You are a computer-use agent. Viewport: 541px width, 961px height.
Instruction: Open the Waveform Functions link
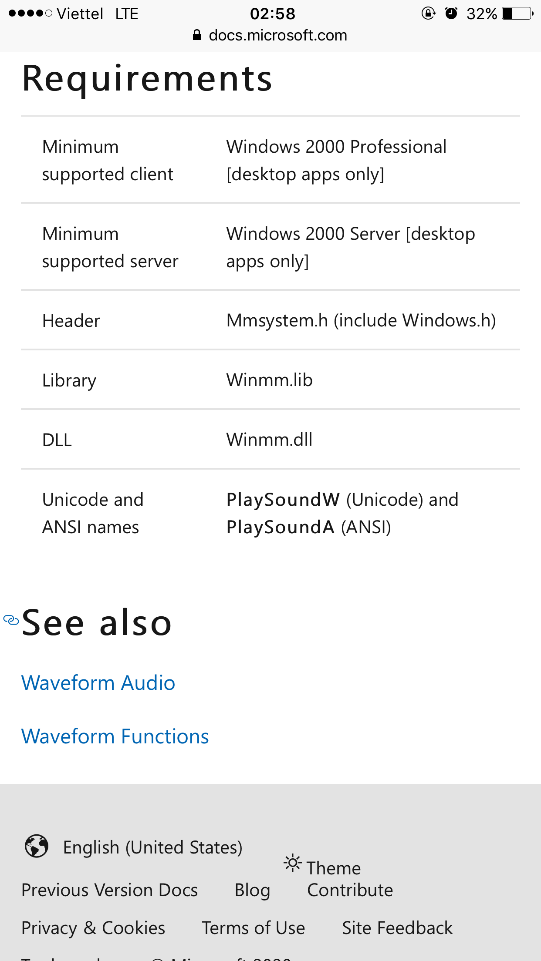click(115, 736)
